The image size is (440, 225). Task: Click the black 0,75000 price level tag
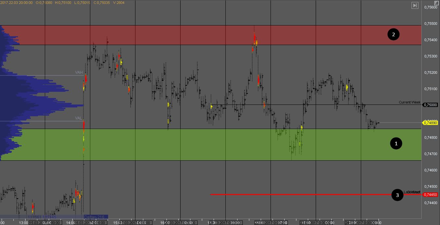pos(430,105)
